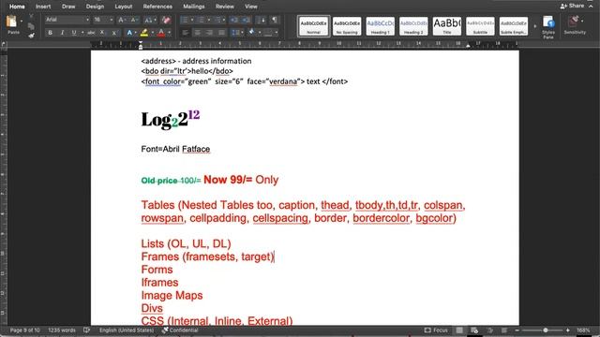Sort the selected text

262,20
